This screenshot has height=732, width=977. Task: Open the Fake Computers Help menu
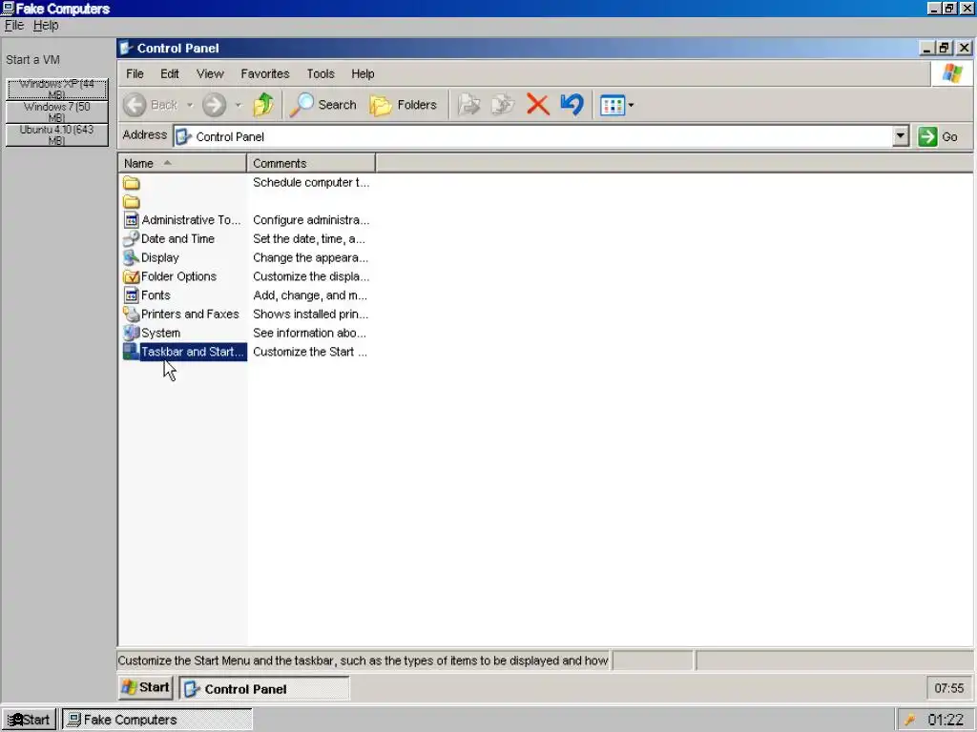(x=46, y=25)
